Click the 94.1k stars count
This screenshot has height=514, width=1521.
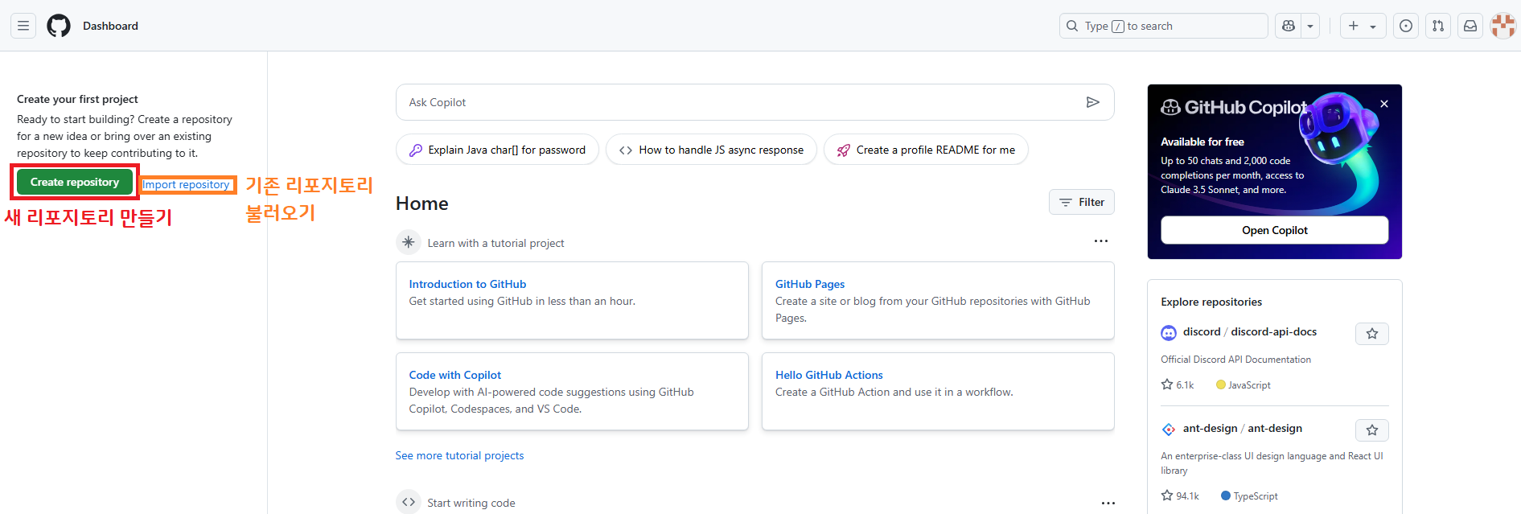pyautogui.click(x=1180, y=495)
